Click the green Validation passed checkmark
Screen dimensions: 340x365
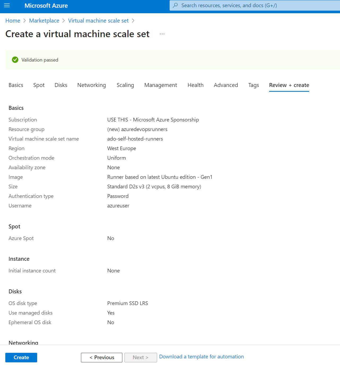15,60
